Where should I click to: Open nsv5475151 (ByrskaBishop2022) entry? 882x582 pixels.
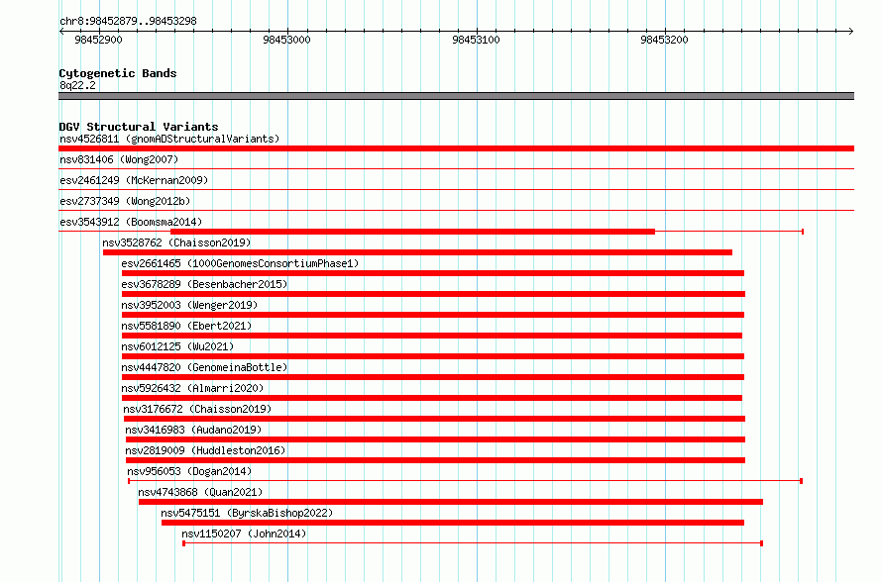[x=247, y=513]
